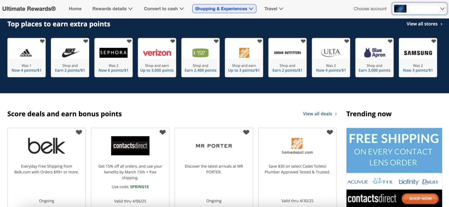The image size is (449, 207).
Task: Expand the Rewards details dropdown
Action: pyautogui.click(x=112, y=9)
